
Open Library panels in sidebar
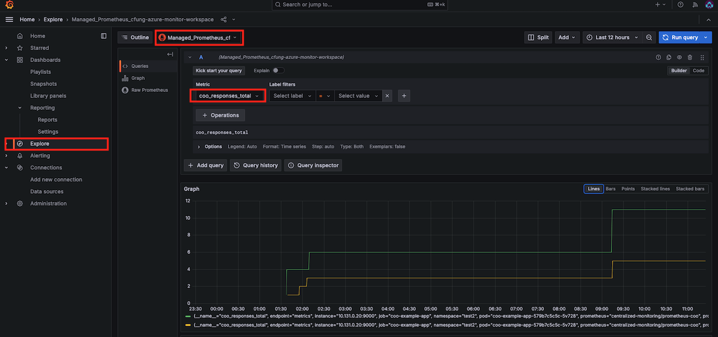point(48,96)
